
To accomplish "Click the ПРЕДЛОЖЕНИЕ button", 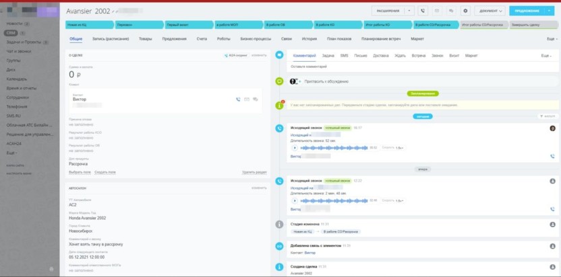I will (527, 11).
